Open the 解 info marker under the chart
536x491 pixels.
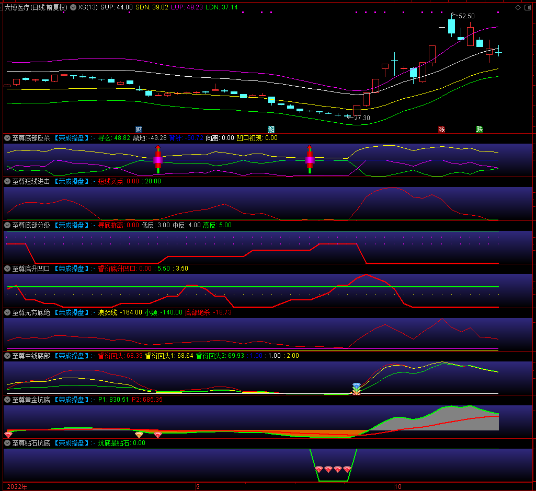271,130
